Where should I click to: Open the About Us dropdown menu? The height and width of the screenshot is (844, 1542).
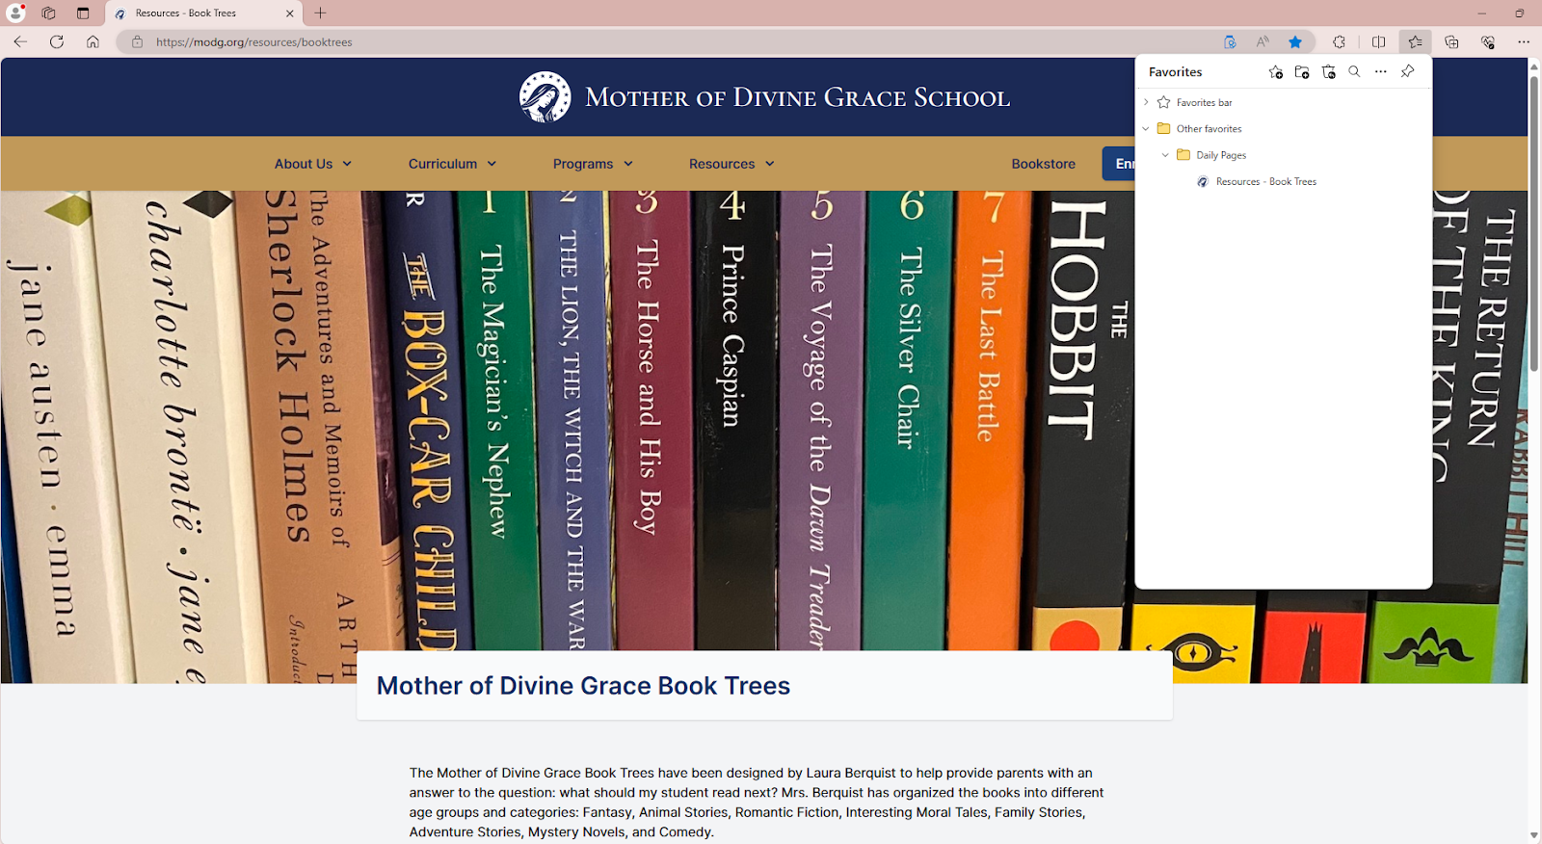(x=313, y=164)
